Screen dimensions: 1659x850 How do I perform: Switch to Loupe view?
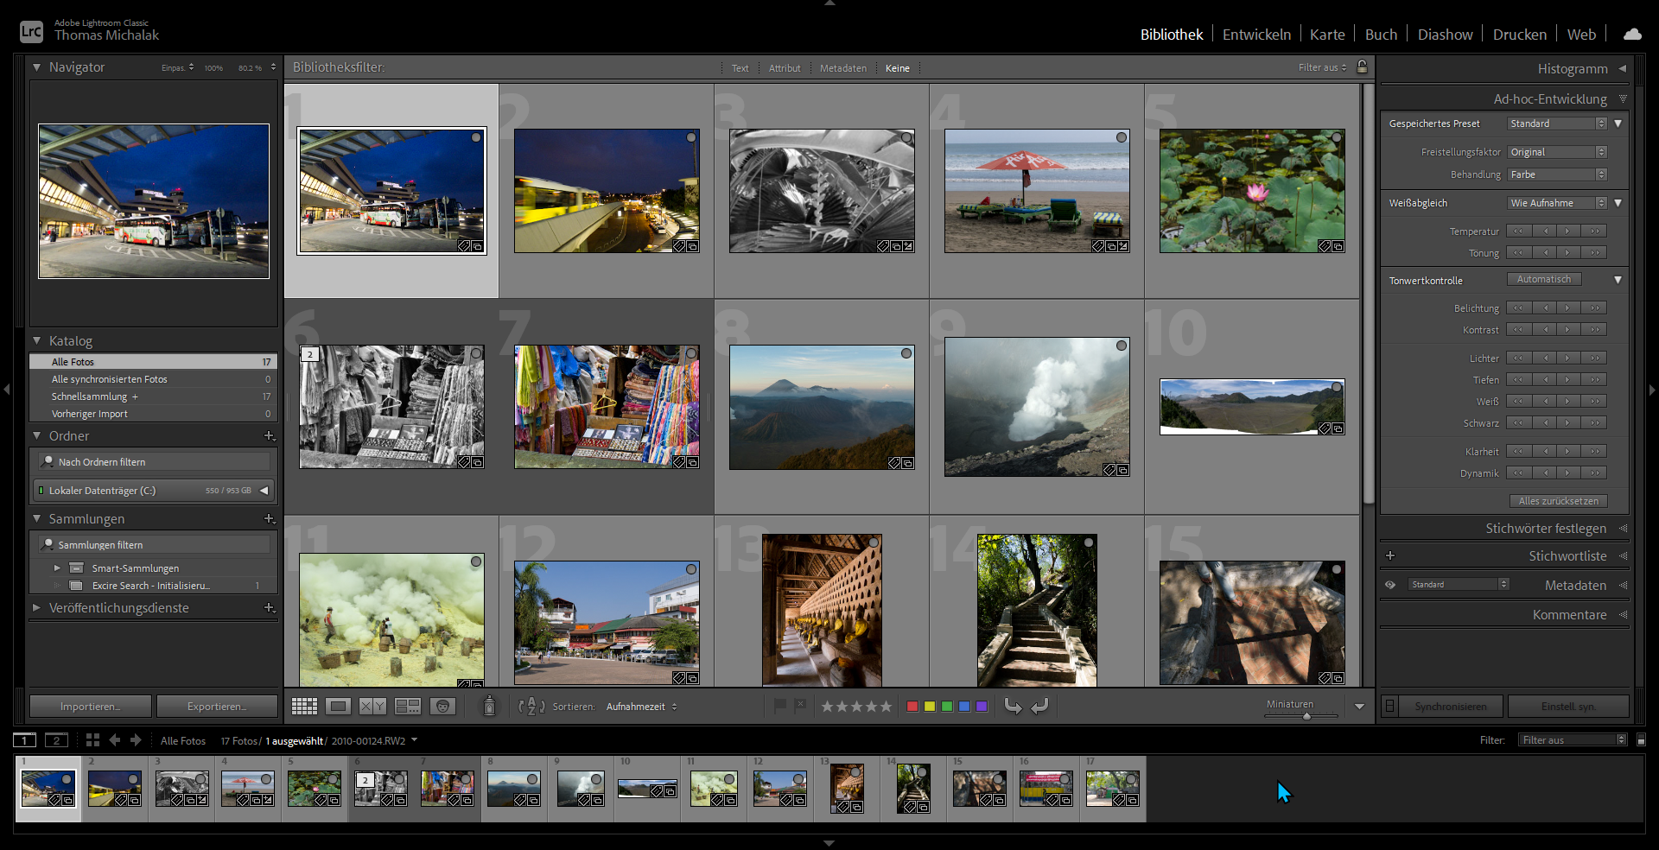tap(338, 707)
